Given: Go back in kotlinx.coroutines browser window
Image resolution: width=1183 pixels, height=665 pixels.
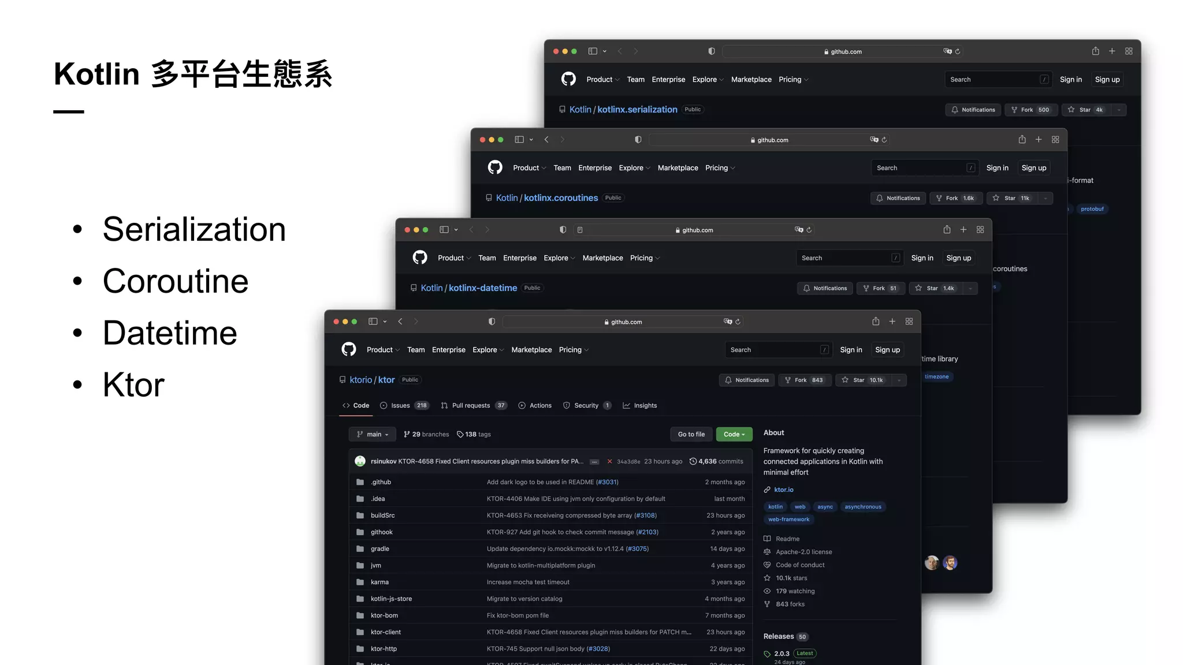Looking at the screenshot, I should tap(546, 140).
